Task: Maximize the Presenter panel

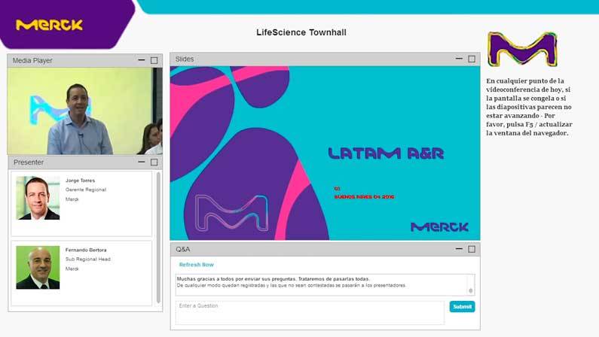Action: 154,162
